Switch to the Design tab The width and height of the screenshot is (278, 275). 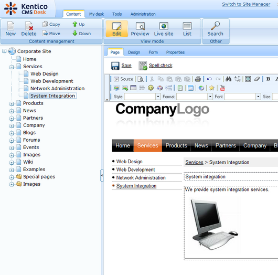(x=134, y=52)
